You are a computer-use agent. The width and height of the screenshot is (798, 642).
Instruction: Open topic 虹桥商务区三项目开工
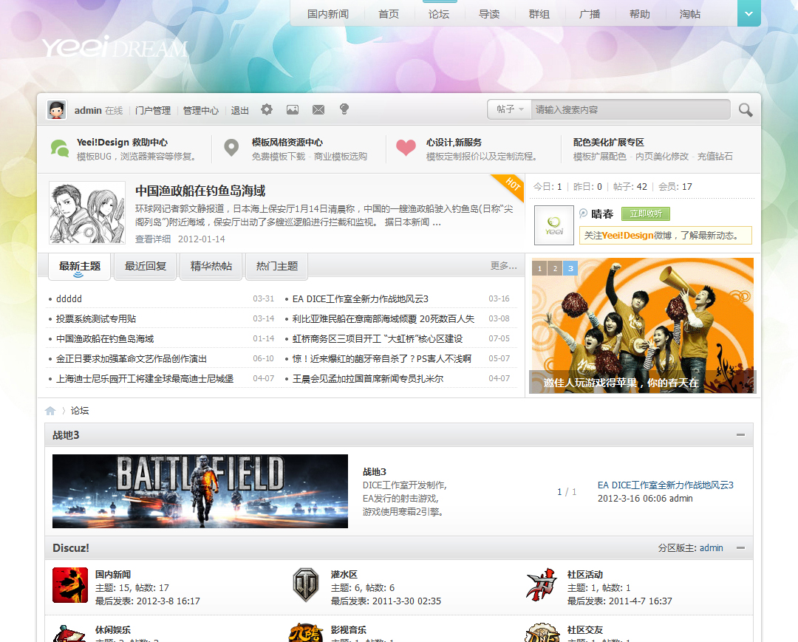point(377,339)
